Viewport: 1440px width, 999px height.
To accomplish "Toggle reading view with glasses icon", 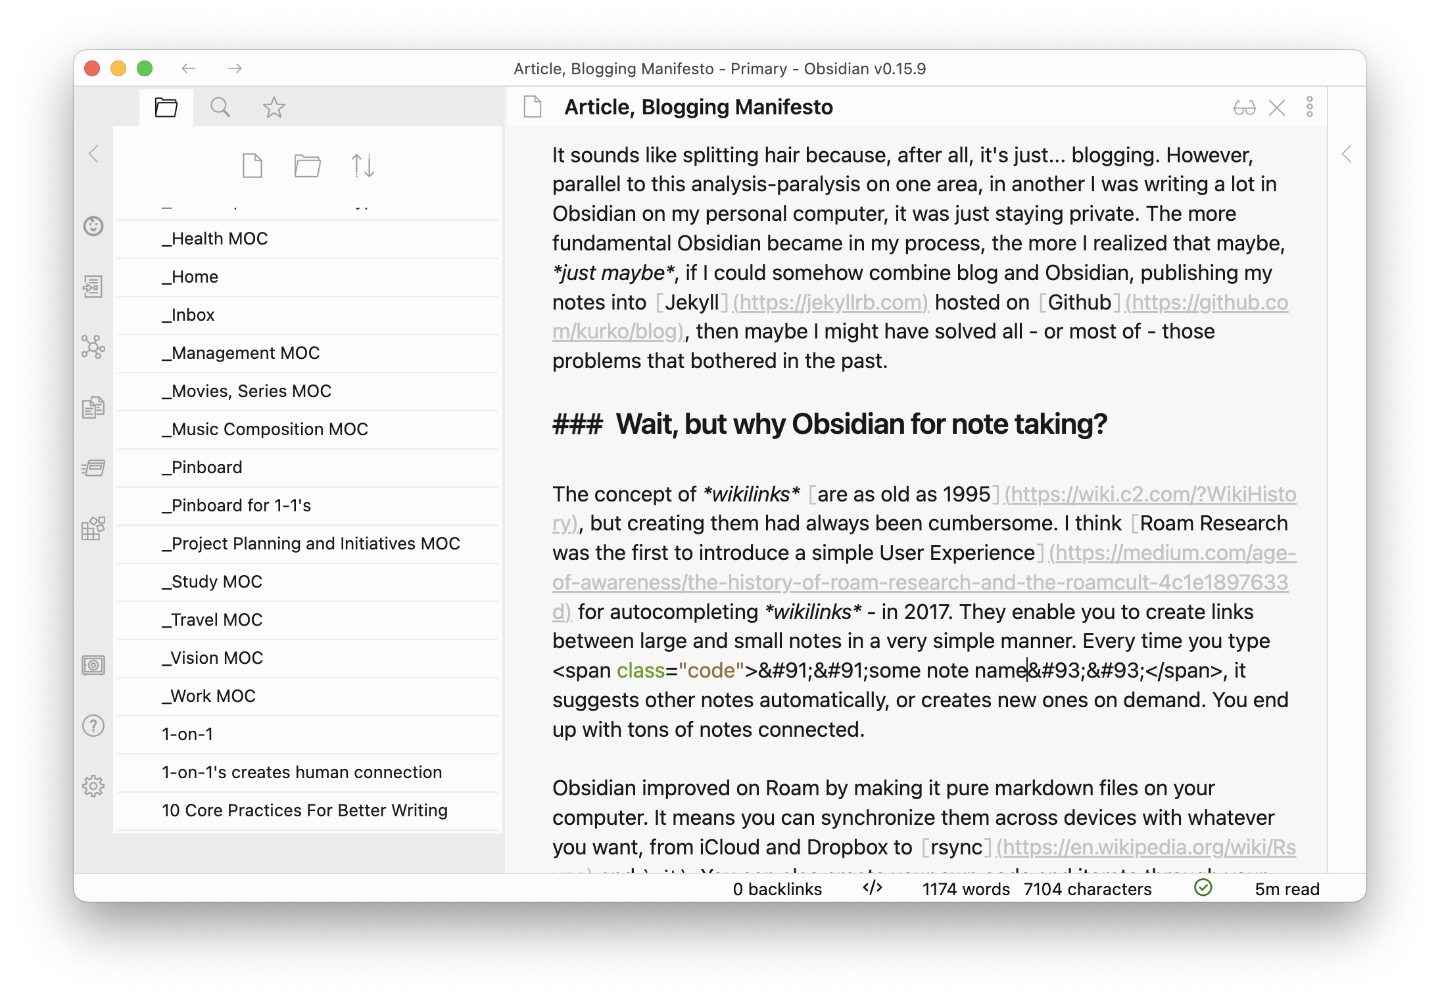I will 1244,107.
